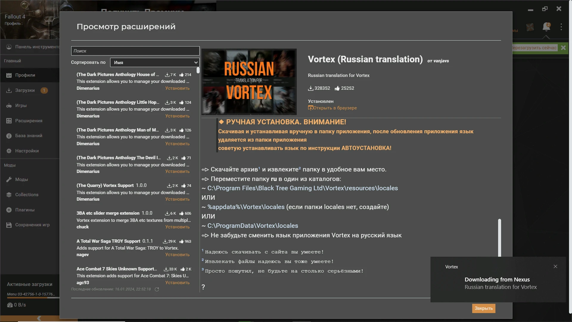
Task: Click the Restart now banner button
Action: click(x=534, y=48)
